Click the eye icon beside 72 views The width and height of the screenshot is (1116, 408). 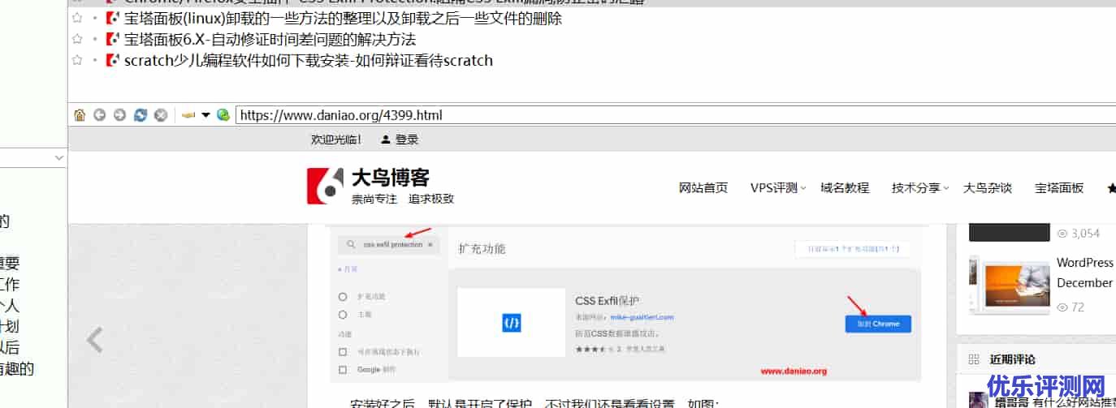click(1062, 307)
